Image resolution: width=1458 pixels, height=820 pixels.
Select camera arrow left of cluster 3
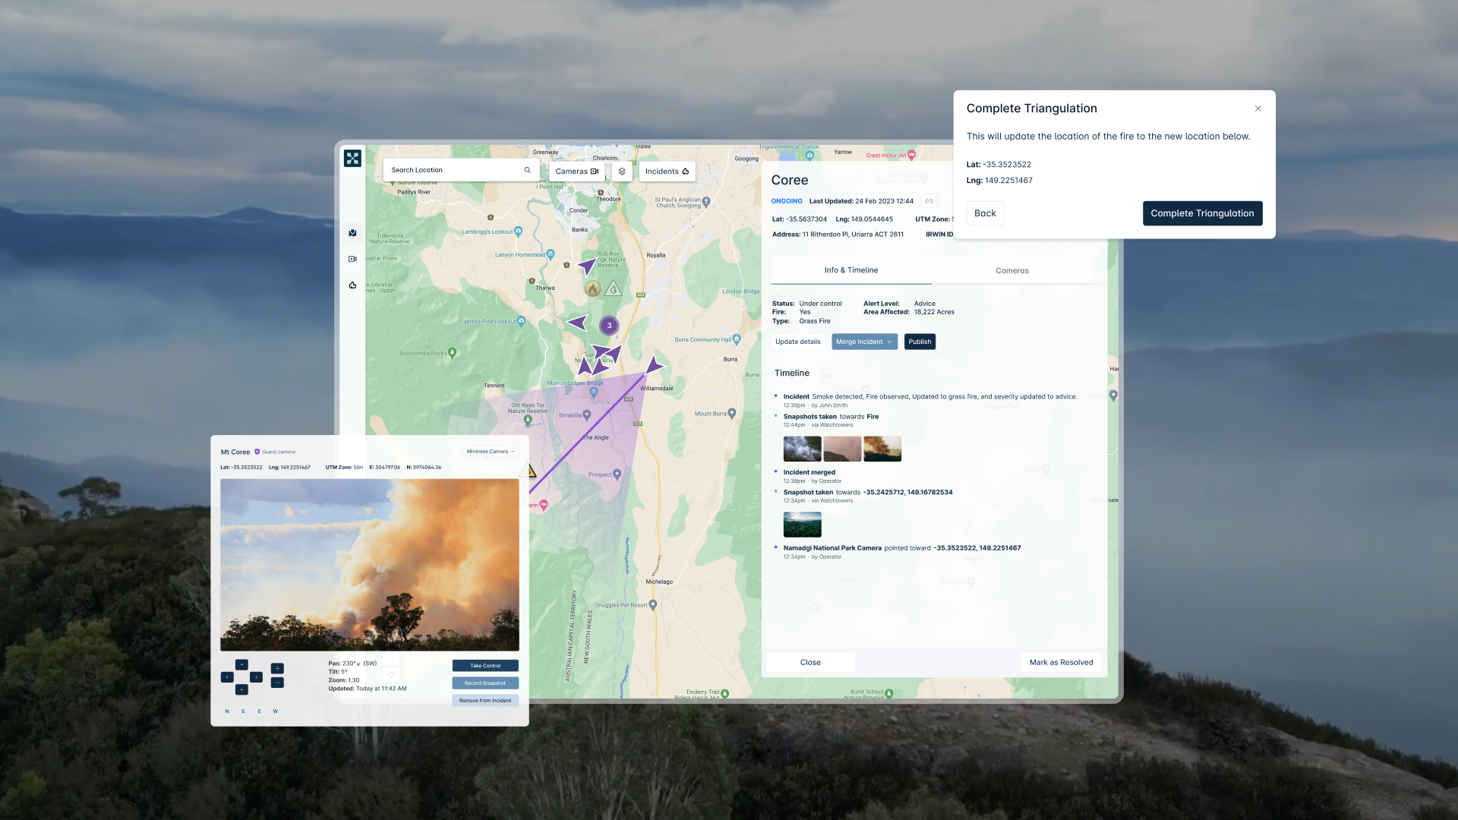(x=578, y=323)
